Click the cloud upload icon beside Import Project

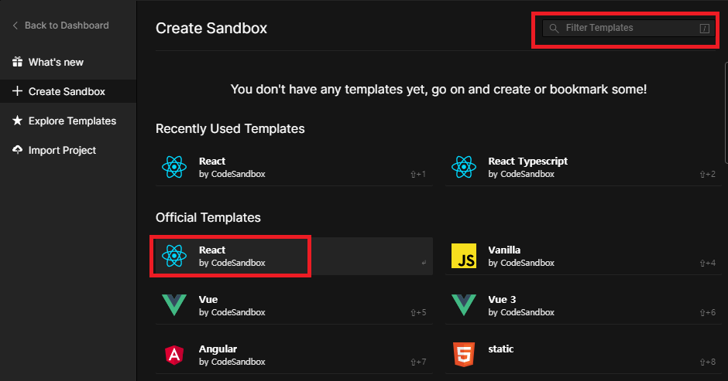tap(17, 150)
